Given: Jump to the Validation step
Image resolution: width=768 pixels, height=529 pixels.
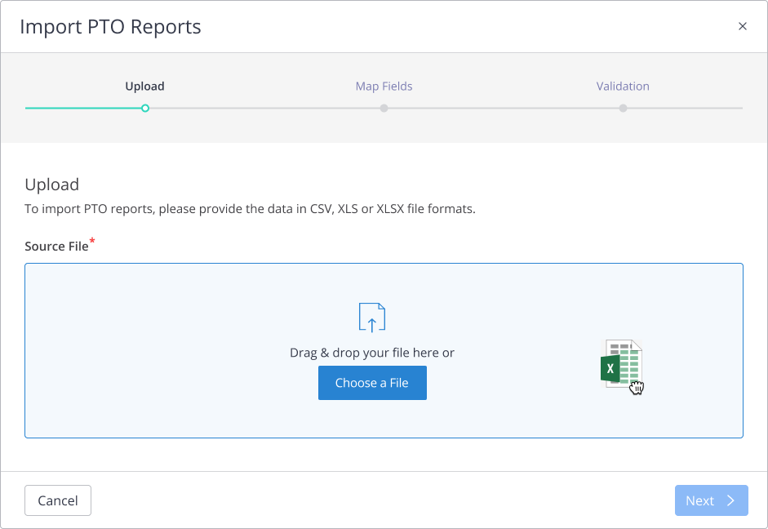Looking at the screenshot, I should tap(623, 86).
